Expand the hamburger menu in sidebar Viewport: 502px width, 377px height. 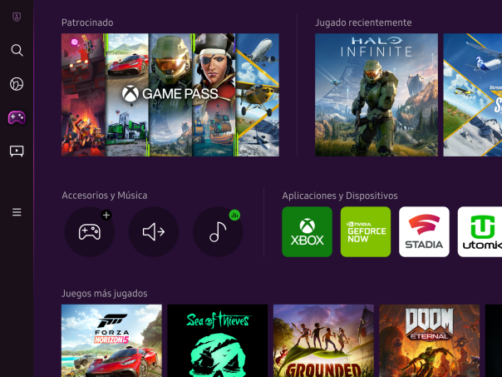pyautogui.click(x=17, y=212)
